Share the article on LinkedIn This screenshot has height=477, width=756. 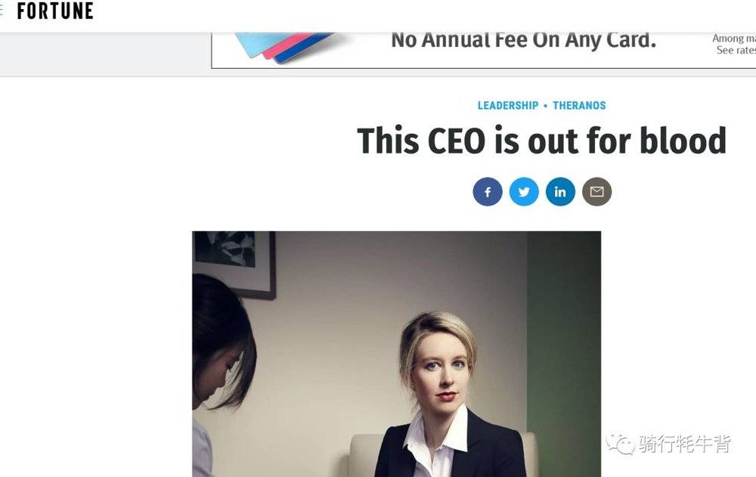(x=560, y=191)
